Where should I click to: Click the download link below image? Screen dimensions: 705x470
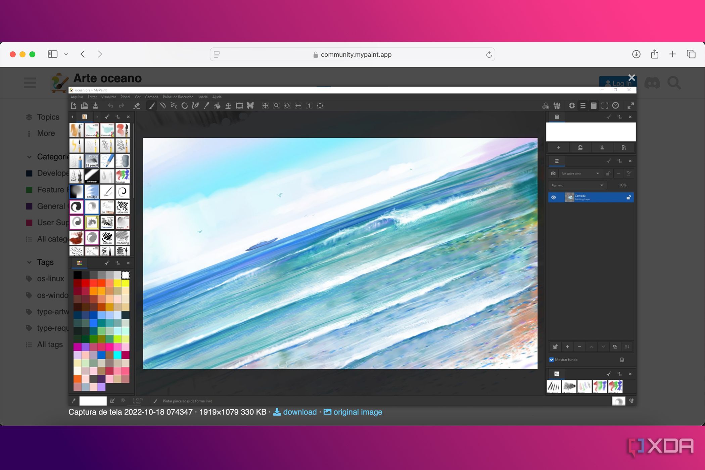click(x=295, y=412)
